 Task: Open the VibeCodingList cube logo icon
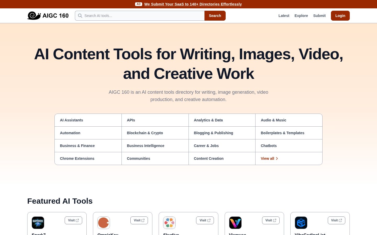[301, 223]
